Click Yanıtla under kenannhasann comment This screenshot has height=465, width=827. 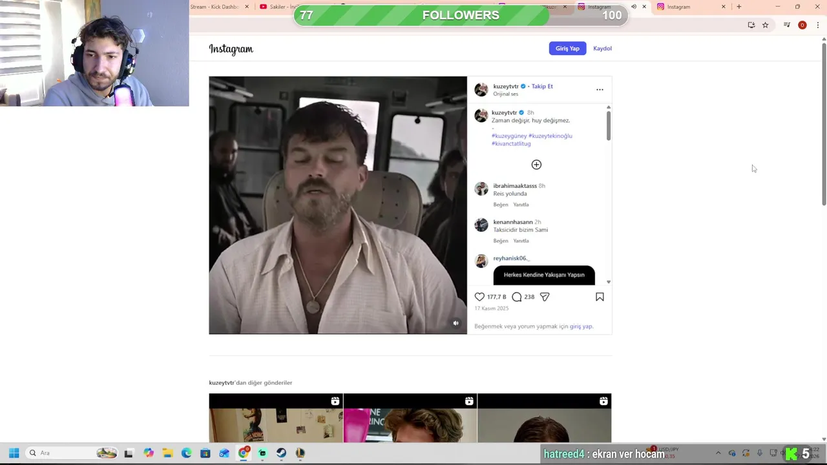[x=521, y=241]
